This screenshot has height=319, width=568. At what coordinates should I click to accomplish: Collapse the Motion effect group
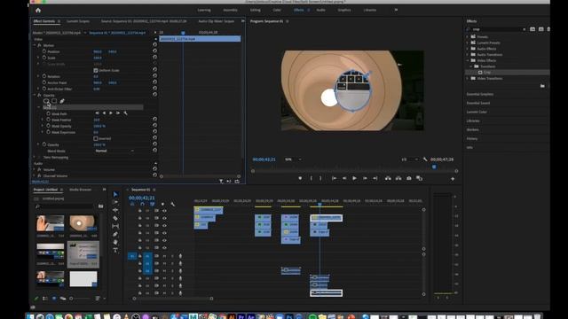(x=35, y=45)
